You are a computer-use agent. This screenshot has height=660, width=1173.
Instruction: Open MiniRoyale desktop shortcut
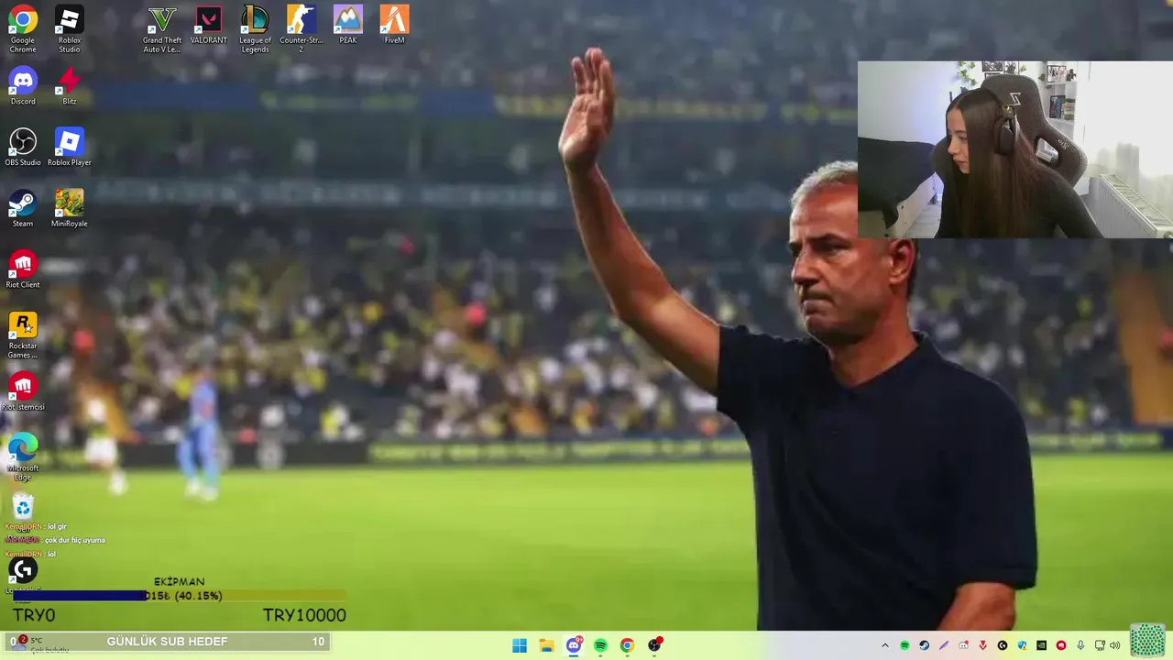click(69, 209)
